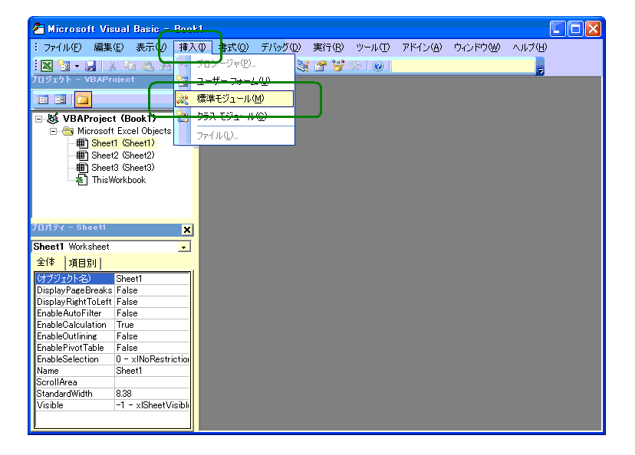Click the Help question mark icon
The width and height of the screenshot is (635, 455).
(x=378, y=66)
